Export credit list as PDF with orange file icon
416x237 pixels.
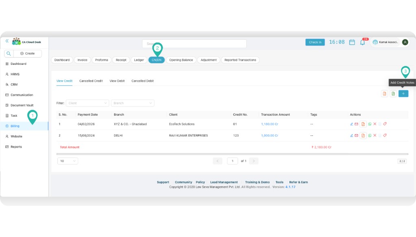click(x=384, y=93)
